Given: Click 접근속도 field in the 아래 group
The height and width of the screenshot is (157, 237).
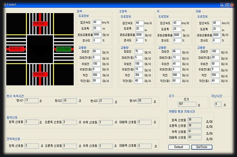Looking at the screenshot, I should (217, 23).
